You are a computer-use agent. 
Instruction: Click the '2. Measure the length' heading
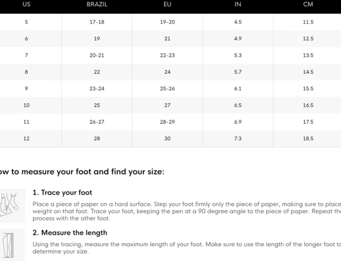pos(70,233)
